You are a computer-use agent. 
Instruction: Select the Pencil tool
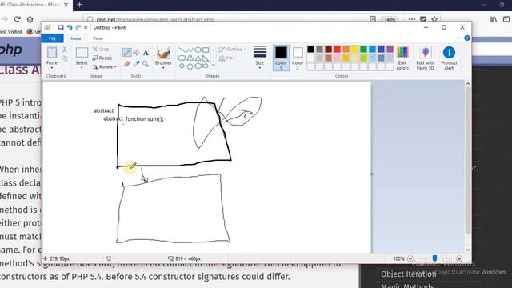tap(126, 52)
